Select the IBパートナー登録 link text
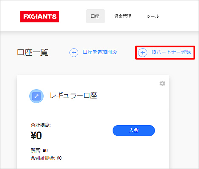199x169 pixels. (171, 52)
